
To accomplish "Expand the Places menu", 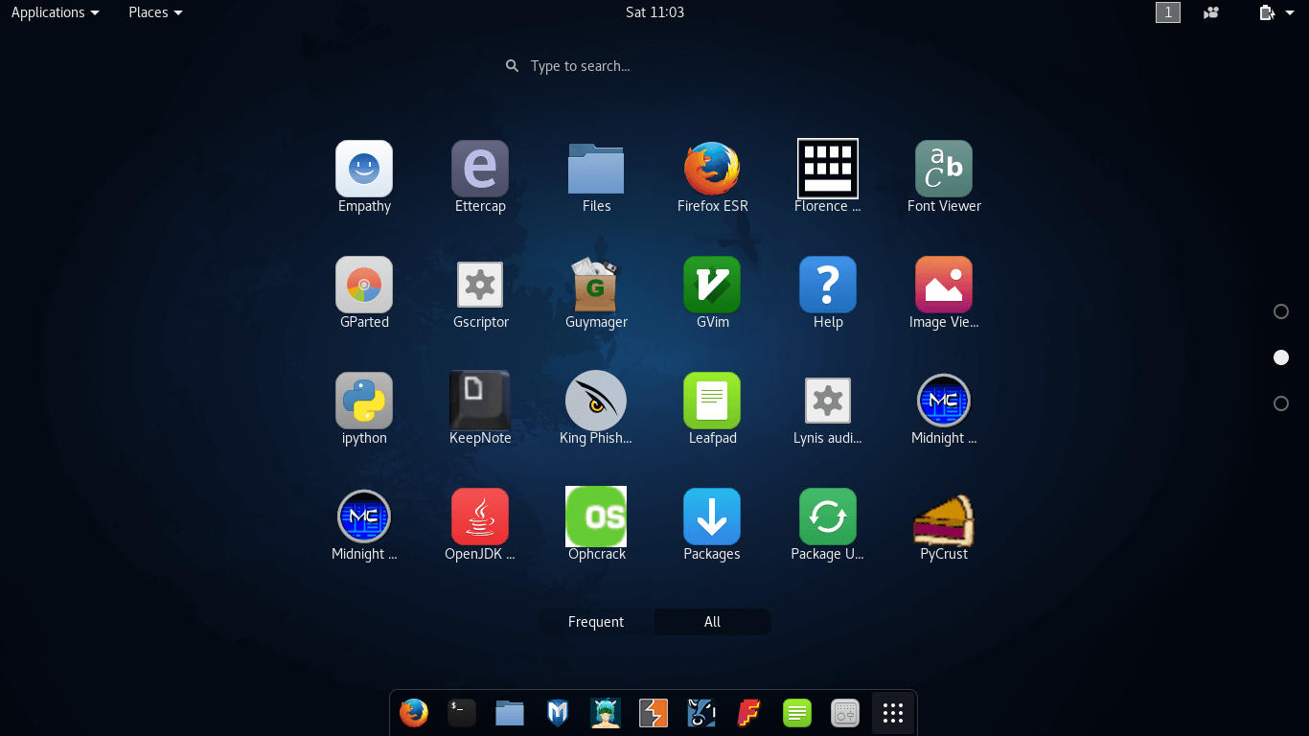I will pos(155,12).
